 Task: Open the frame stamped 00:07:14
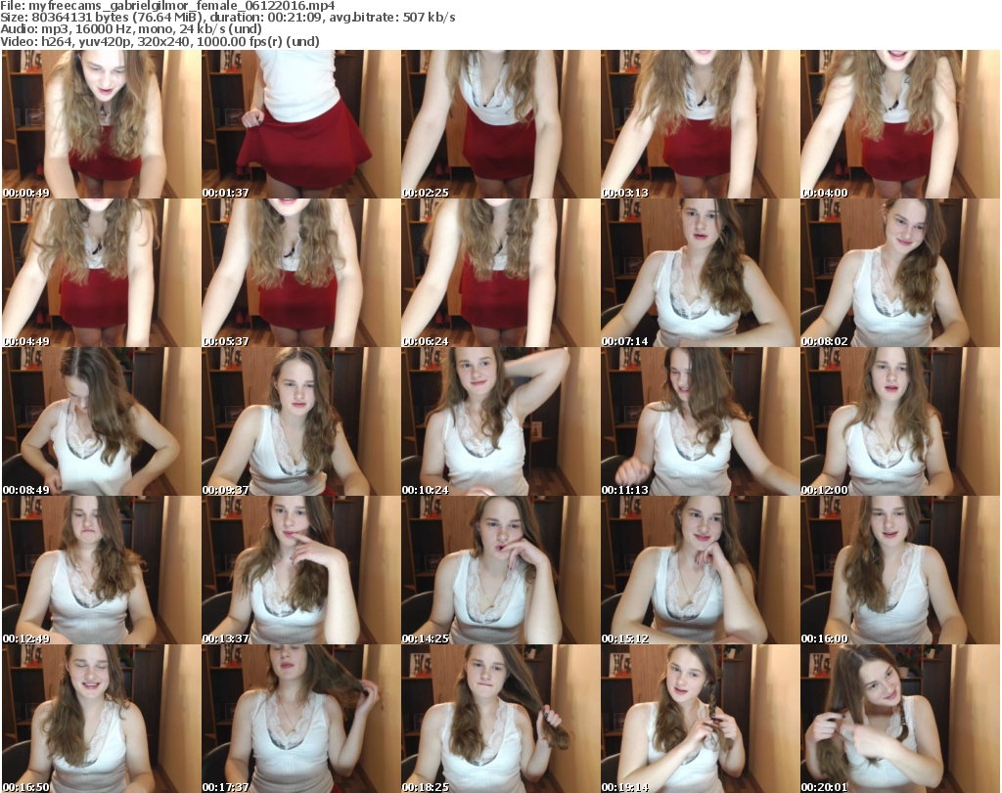[x=701, y=273]
